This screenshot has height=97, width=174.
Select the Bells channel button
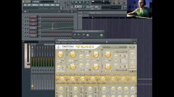tap(33, 20)
